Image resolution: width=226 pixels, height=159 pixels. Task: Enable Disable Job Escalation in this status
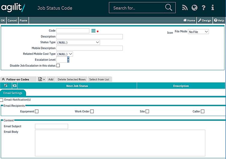[x=58, y=66]
